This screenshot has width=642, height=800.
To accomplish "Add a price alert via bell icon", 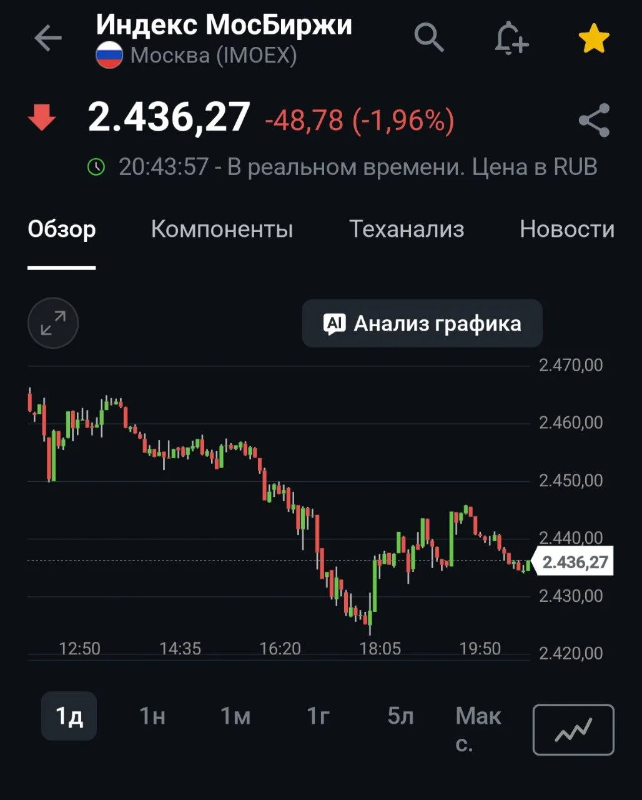I will 511,37.
